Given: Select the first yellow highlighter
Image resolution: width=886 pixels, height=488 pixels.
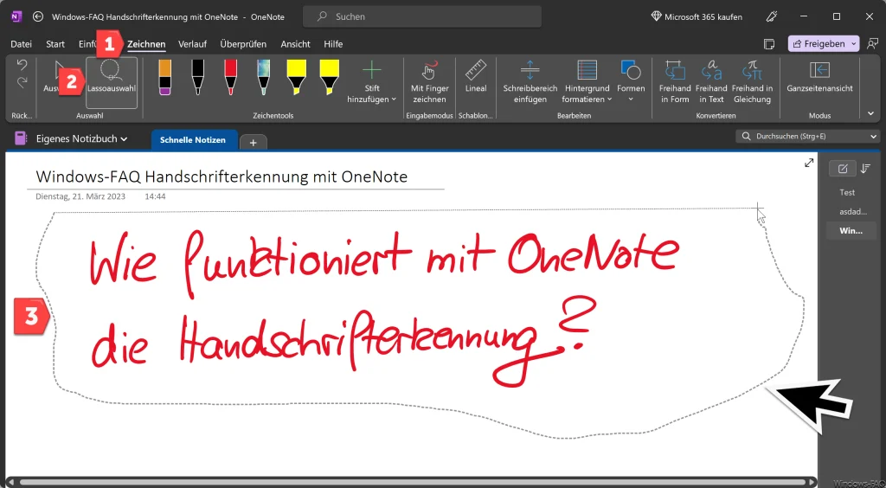Looking at the screenshot, I should coord(296,77).
